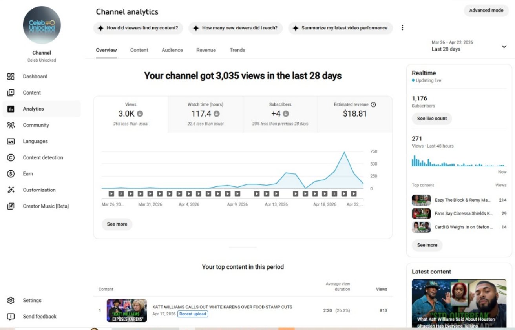The image size is (515, 330).
Task: Open Creator Music beta icon
Action: coord(11,206)
